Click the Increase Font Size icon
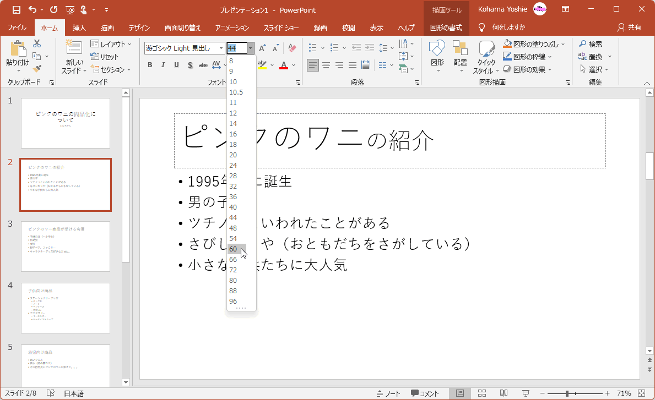The image size is (655, 400). pyautogui.click(x=262, y=48)
